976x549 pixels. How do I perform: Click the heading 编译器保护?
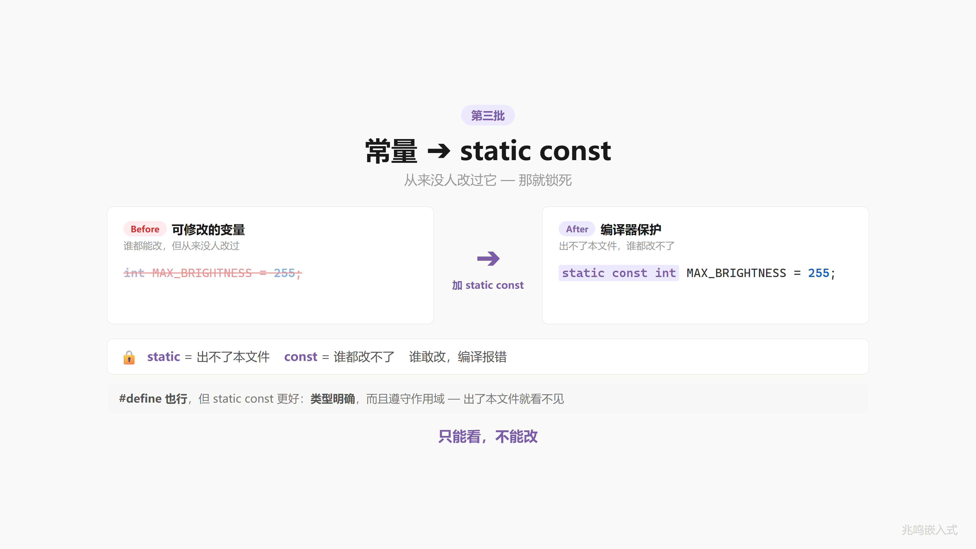[630, 229]
